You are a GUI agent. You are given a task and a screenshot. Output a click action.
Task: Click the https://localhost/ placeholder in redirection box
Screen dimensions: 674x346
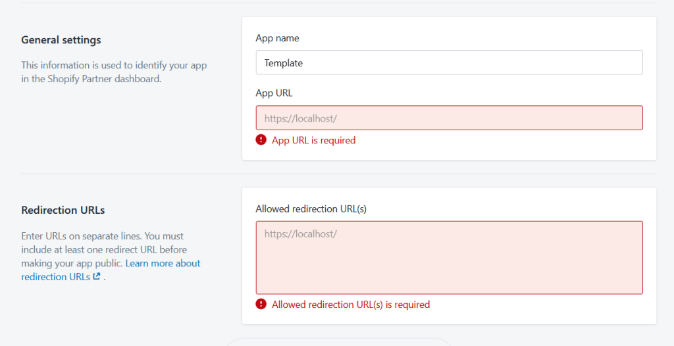pyautogui.click(x=300, y=234)
